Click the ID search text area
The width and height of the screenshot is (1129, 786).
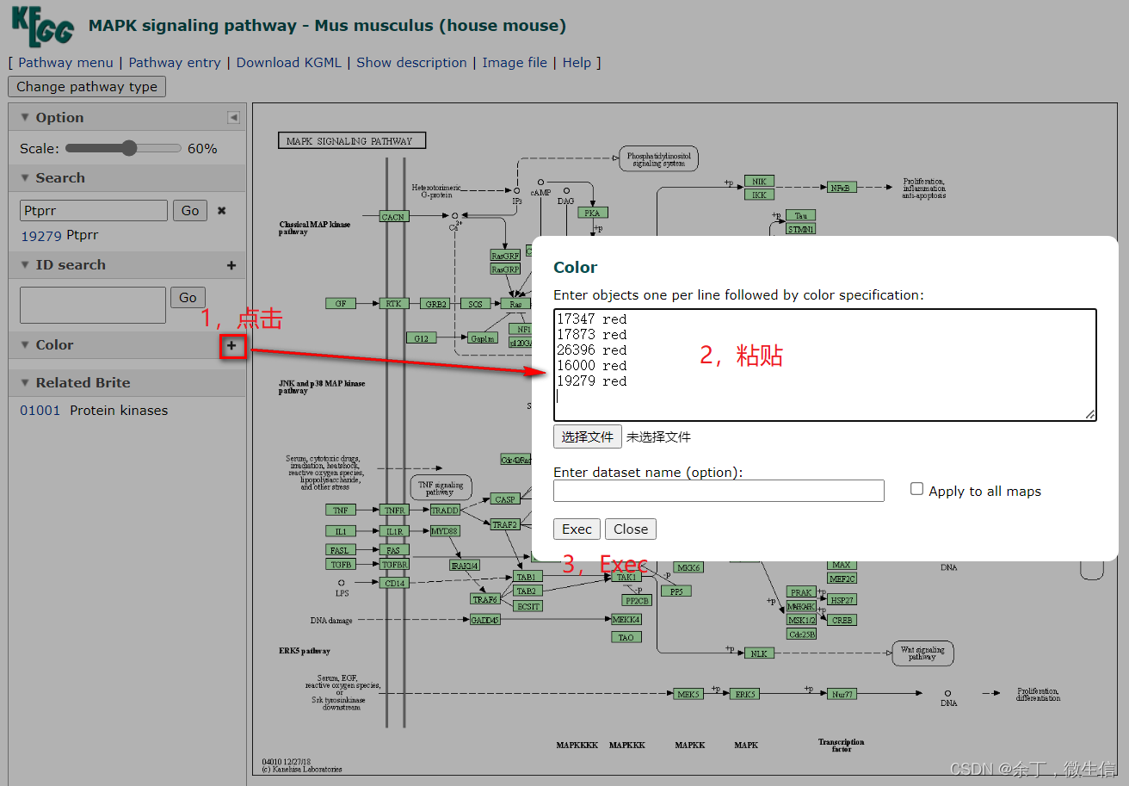[x=93, y=306]
